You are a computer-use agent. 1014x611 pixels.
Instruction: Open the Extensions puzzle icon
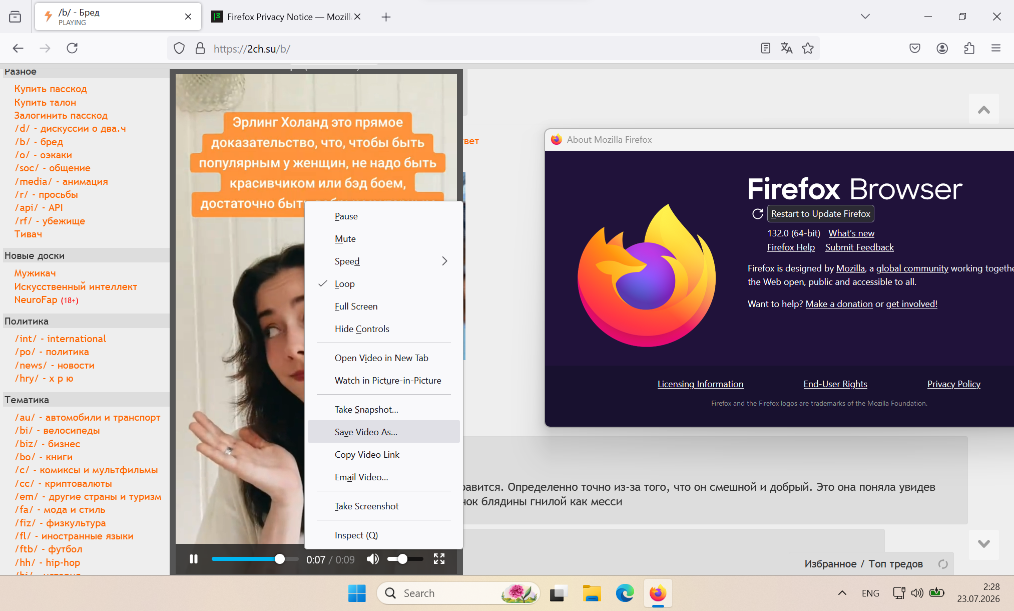pyautogui.click(x=969, y=48)
